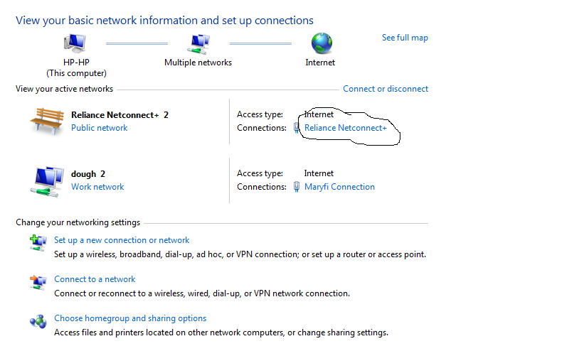Click the icon beside Reliance Netconnect+ connection
The height and width of the screenshot is (346, 579).
click(x=297, y=128)
